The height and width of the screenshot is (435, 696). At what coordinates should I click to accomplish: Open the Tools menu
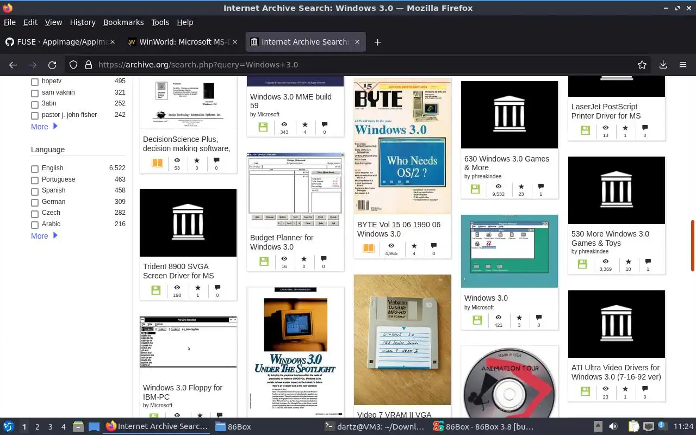click(x=160, y=22)
